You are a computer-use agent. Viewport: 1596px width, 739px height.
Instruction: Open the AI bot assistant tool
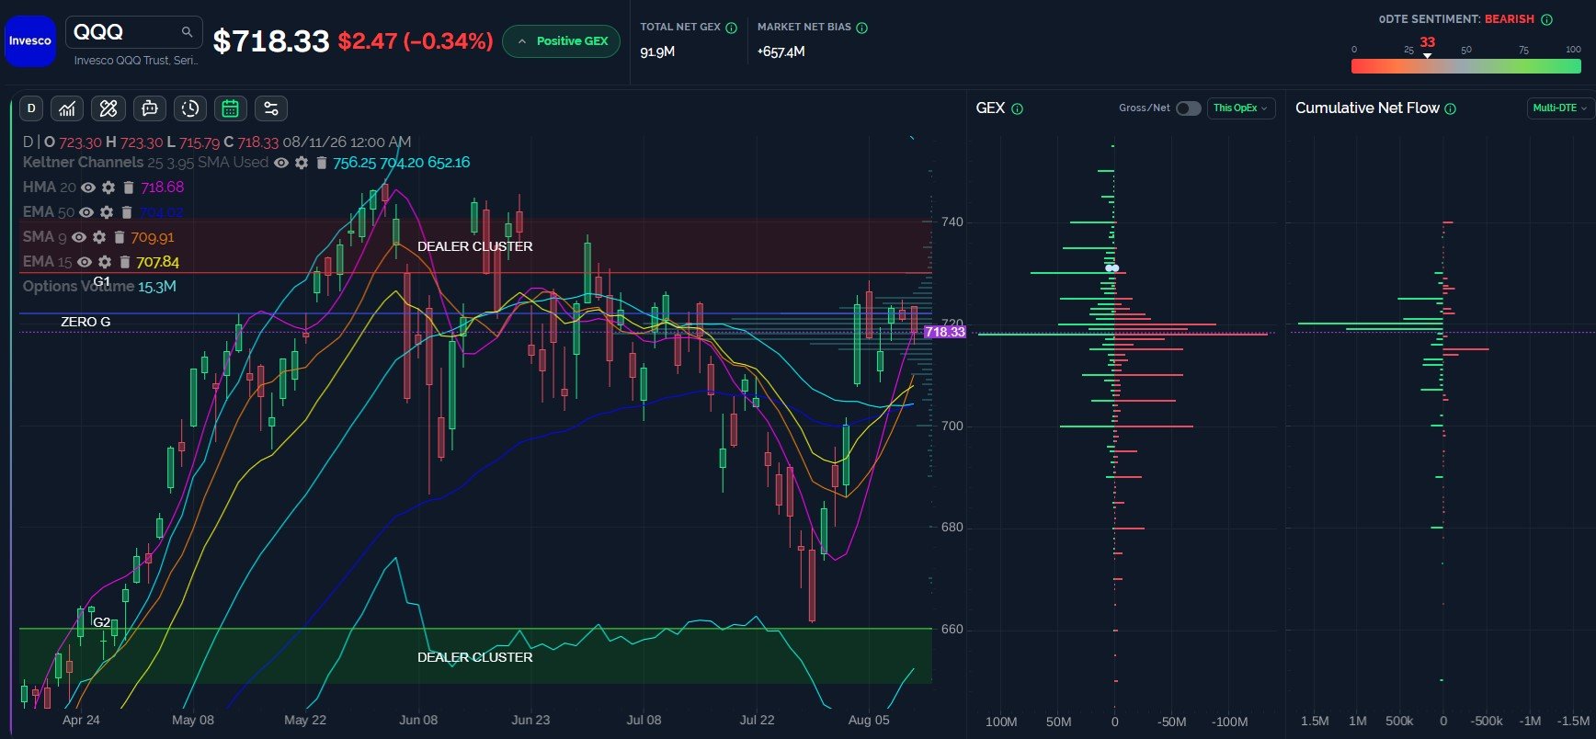tap(149, 108)
